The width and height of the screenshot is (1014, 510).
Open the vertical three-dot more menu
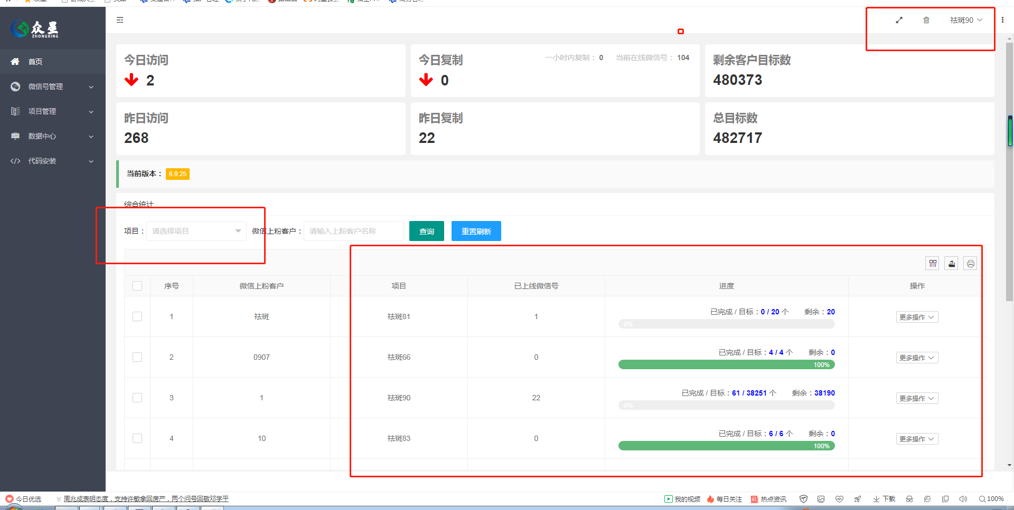point(1002,20)
